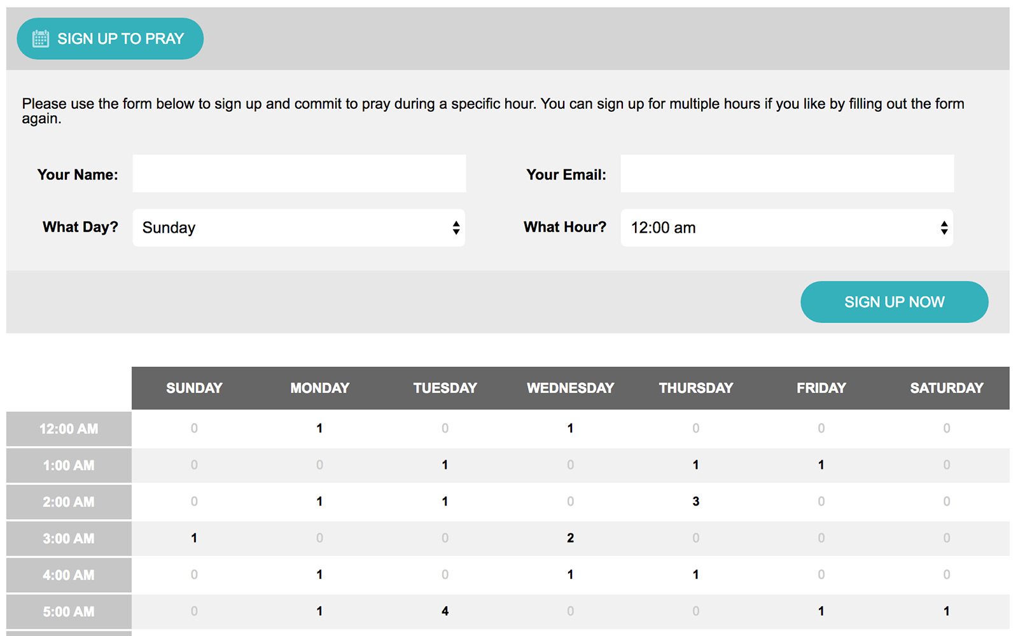Screen dimensions: 1018x636
Task: Click the Sunday 12:00 AM count of 0
Action: coord(194,429)
